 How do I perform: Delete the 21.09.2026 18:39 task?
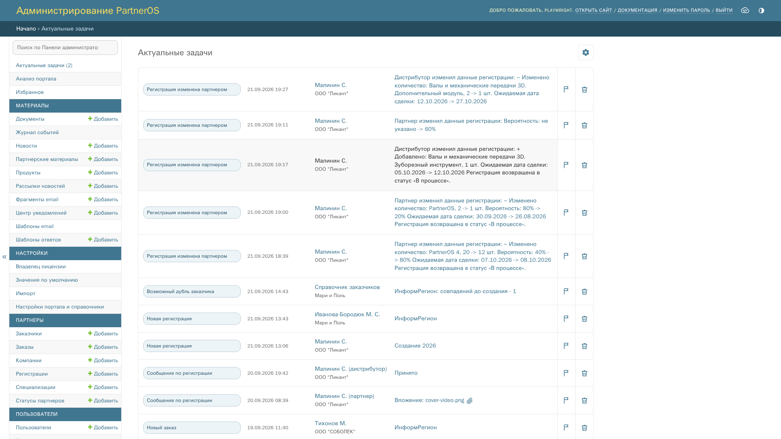(x=584, y=256)
